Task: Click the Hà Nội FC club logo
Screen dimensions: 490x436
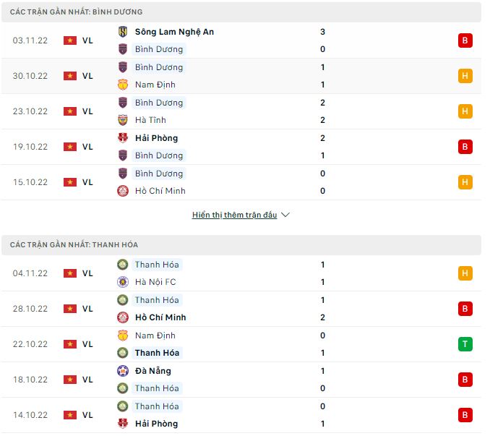Action: tap(123, 282)
